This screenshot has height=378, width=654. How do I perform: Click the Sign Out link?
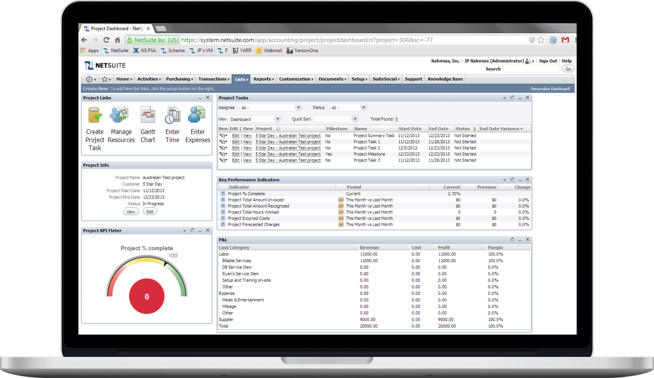pyautogui.click(x=548, y=61)
